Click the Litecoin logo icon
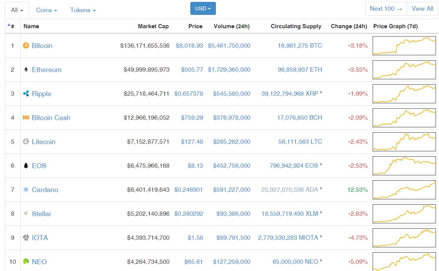 click(26, 141)
